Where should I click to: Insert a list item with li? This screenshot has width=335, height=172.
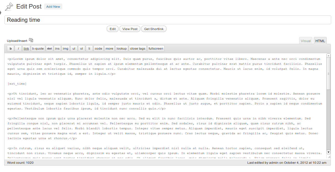(89, 49)
